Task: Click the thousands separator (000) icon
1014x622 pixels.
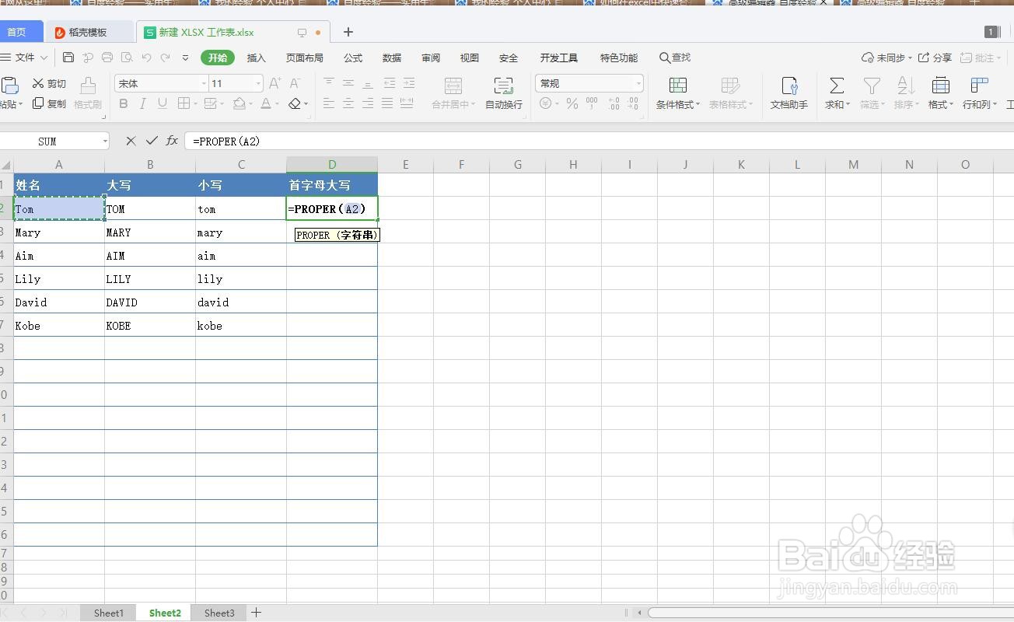Action: point(592,103)
